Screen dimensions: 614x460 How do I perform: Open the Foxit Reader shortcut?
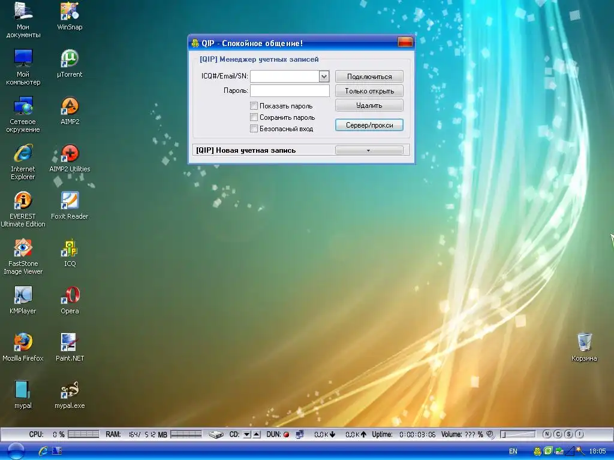(x=70, y=205)
